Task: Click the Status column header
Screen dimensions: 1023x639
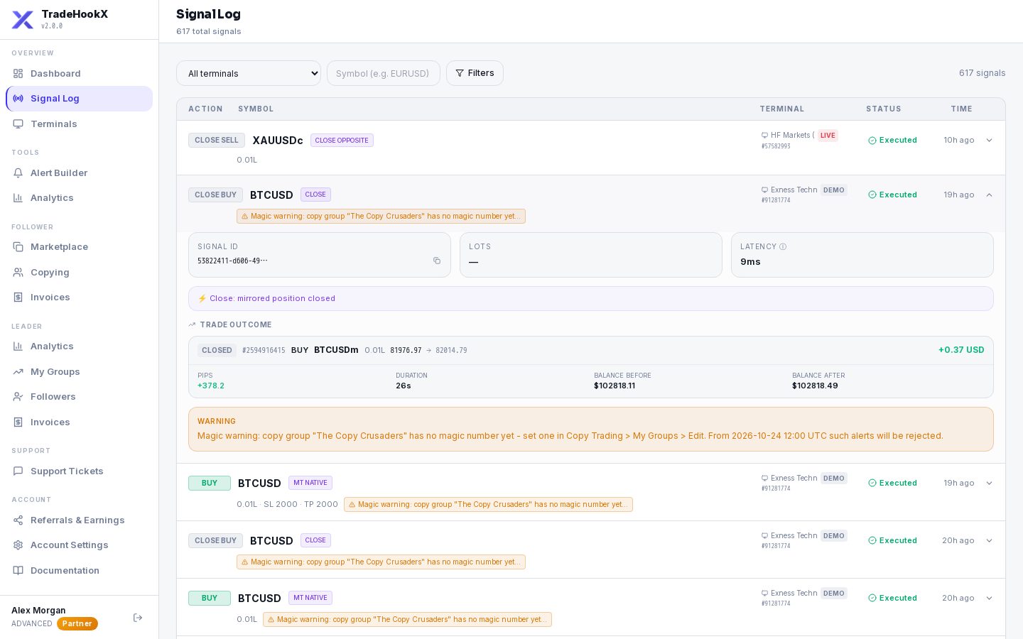Action: click(x=883, y=109)
